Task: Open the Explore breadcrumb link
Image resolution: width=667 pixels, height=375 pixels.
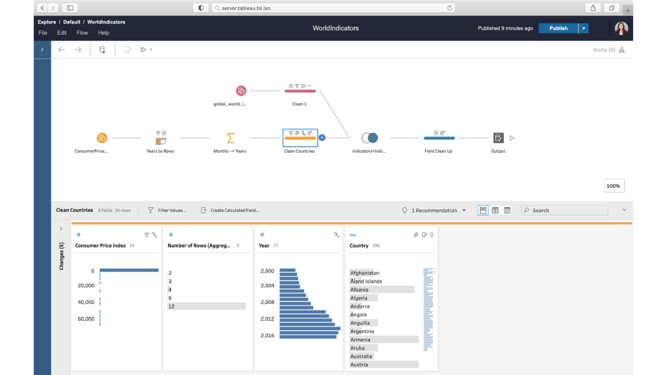Action: pyautogui.click(x=47, y=22)
